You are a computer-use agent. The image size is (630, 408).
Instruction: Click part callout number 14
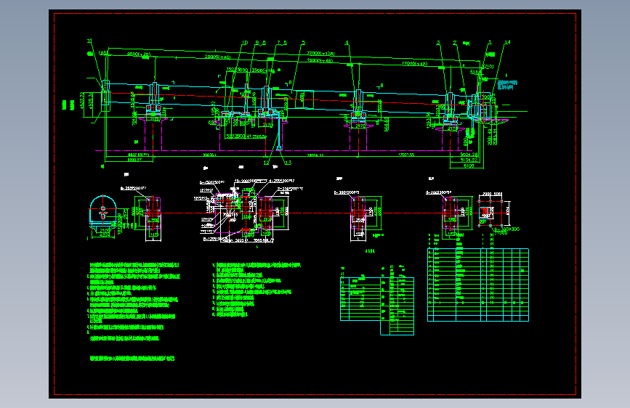pos(507,42)
